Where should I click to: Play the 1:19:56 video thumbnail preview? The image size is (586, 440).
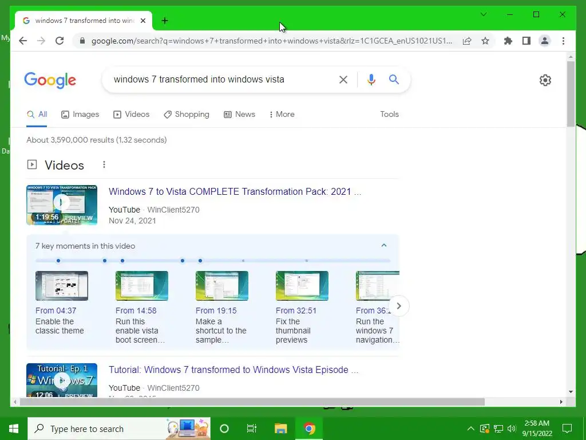pyautogui.click(x=62, y=205)
